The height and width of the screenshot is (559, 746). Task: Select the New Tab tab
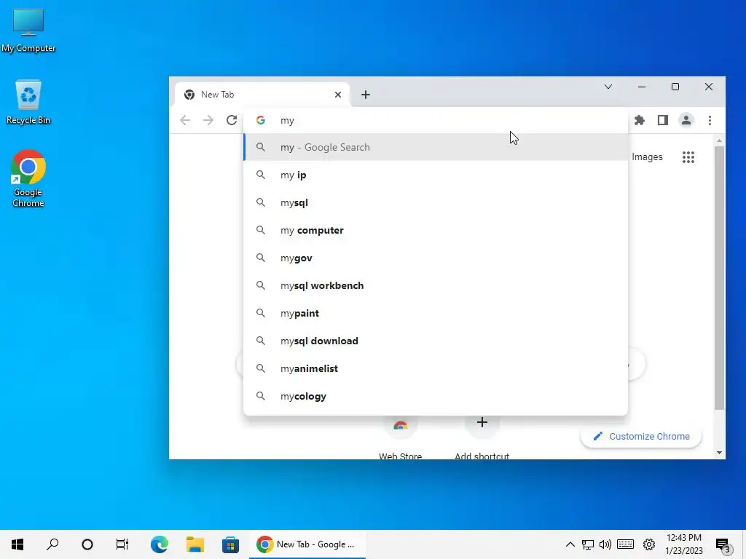pos(262,95)
